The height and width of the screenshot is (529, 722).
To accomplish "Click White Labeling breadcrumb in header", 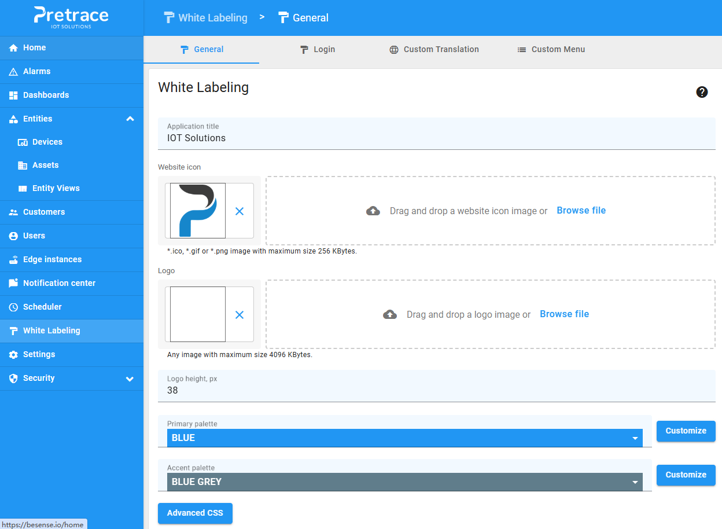I will [x=206, y=18].
